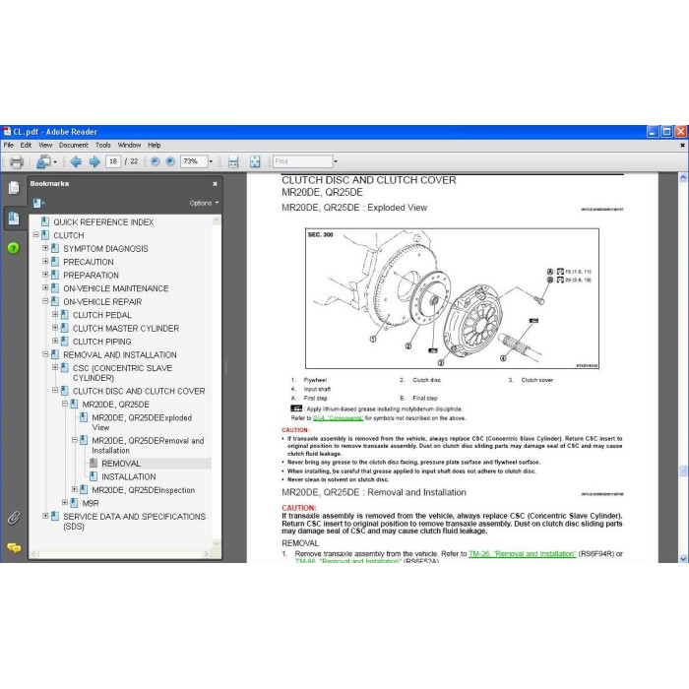Image resolution: width=689 pixels, height=689 pixels.
Task: Expand the CSC (CONCENTRIC SLAVE CYLINDER) node
Action: 55,367
